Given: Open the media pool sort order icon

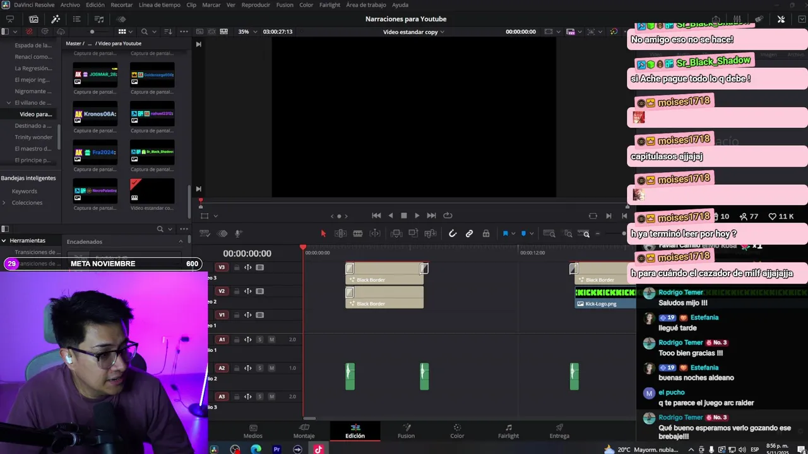Looking at the screenshot, I should click(168, 32).
